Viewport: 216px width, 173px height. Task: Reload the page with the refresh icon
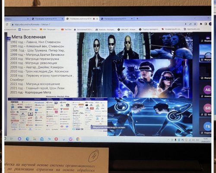(7, 24)
